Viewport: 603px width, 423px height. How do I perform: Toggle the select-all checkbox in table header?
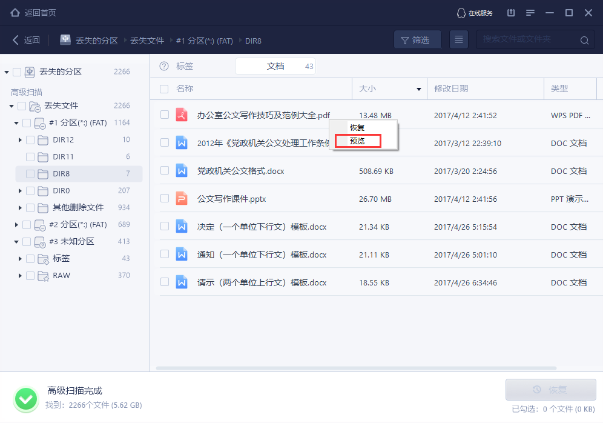click(x=163, y=88)
